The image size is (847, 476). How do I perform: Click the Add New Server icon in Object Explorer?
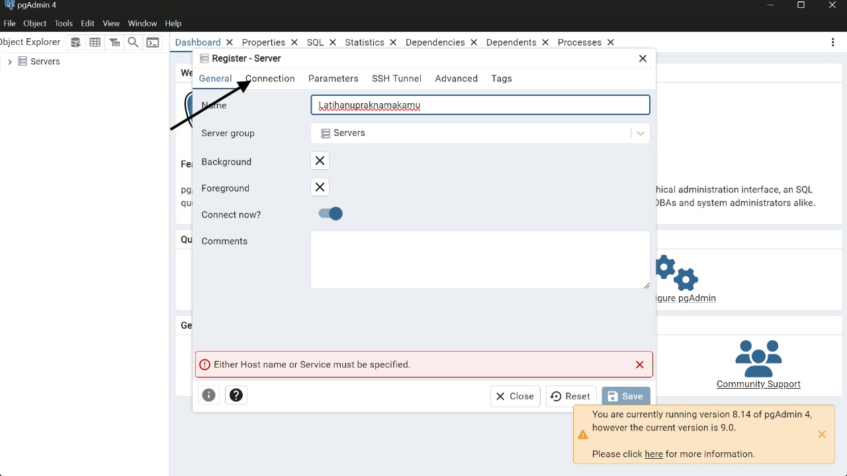pos(76,42)
